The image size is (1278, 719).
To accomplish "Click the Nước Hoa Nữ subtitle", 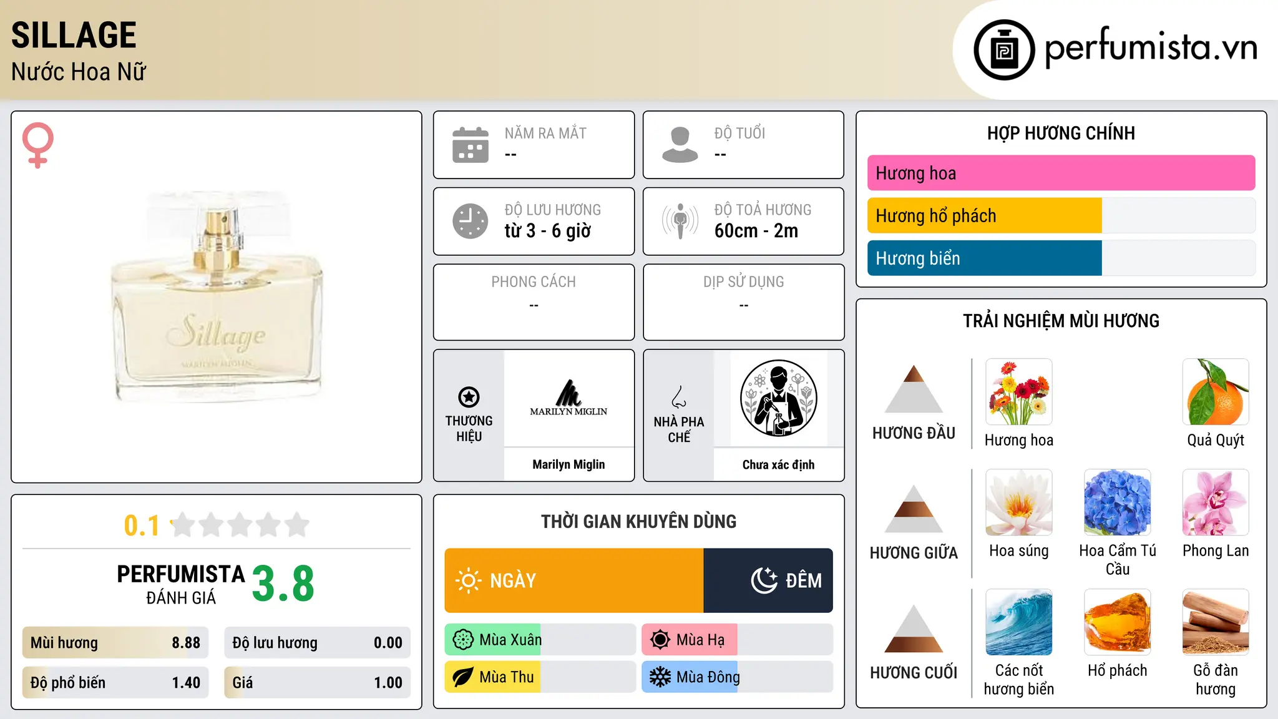I will click(79, 72).
